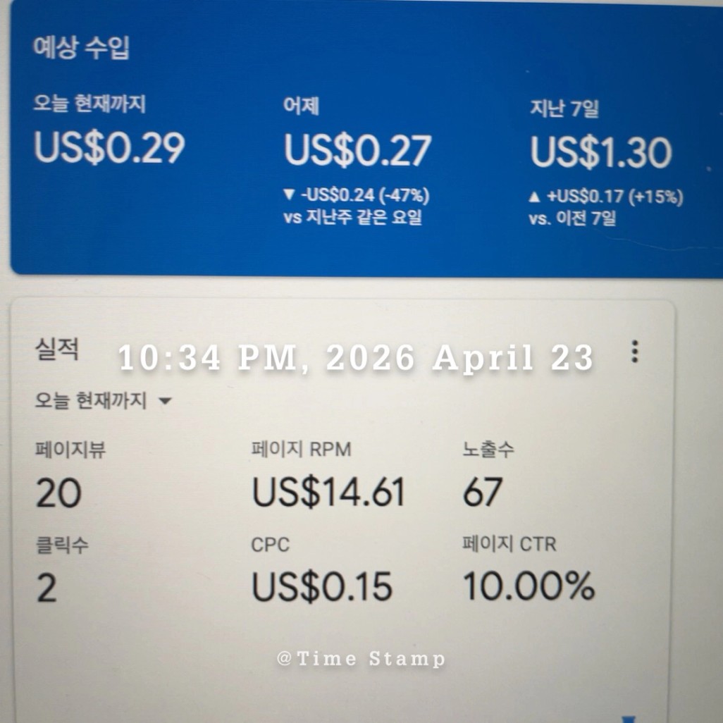Click yesterday's earnings value US$0.27
Screen dimensions: 723x723
click(x=357, y=149)
